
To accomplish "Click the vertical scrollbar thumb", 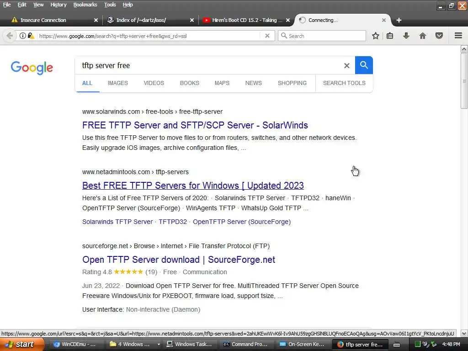I will coord(464,81).
